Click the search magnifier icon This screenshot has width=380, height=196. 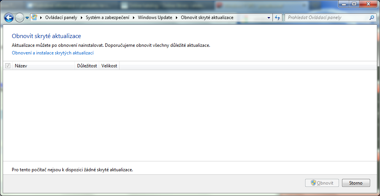(372, 18)
